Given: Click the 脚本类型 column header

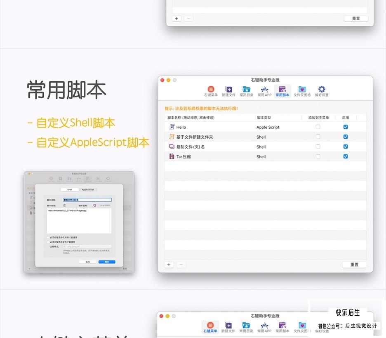Looking at the screenshot, I should tap(264, 118).
